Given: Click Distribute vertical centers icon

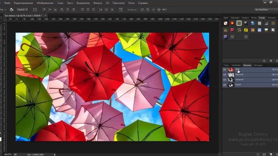Looking at the screenshot, I should click(88, 10).
